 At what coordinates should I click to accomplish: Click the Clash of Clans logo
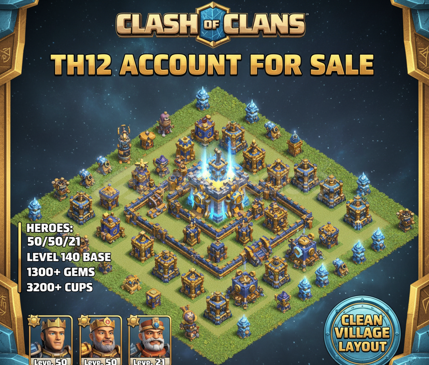211,24
